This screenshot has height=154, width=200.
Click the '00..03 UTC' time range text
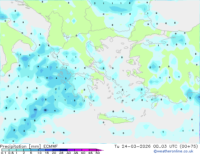pos(165,146)
